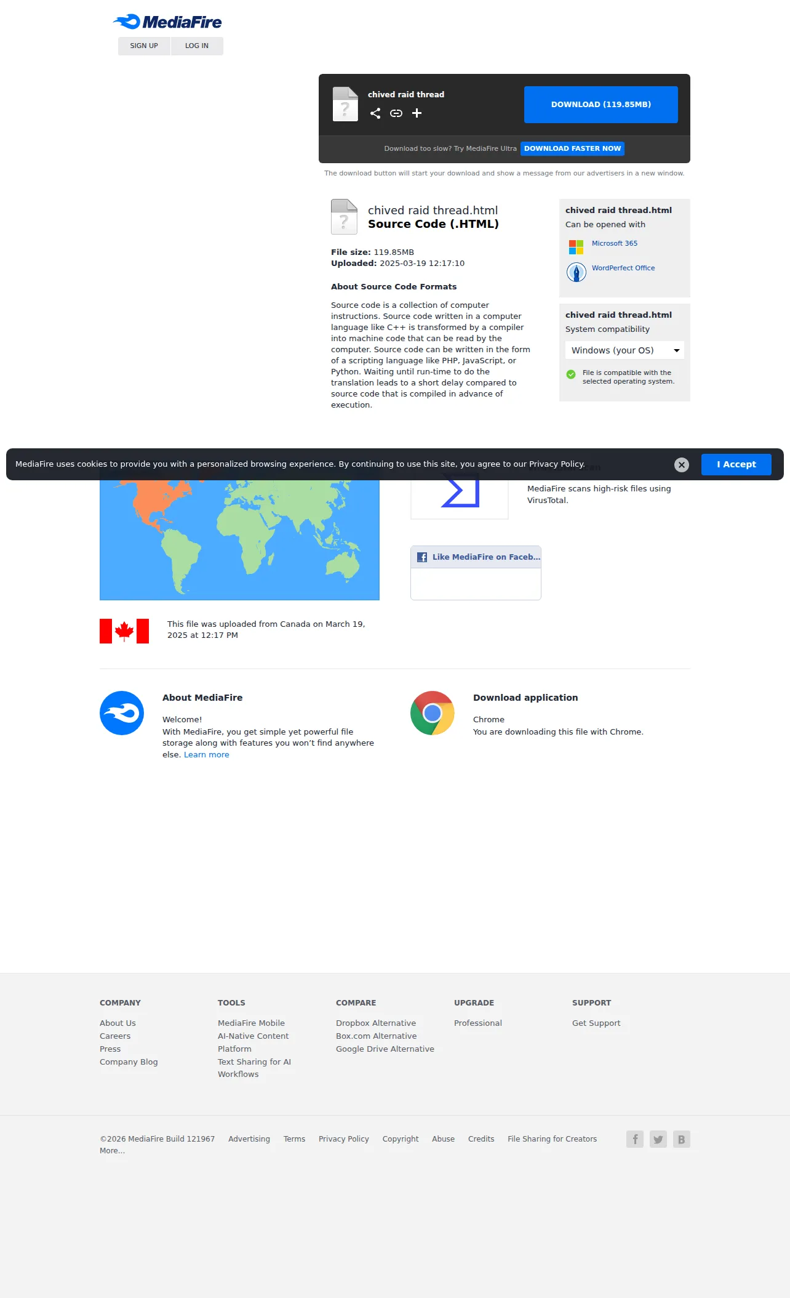The image size is (790, 1298).
Task: Click the File size: 119.85MB text
Action: [x=373, y=252]
